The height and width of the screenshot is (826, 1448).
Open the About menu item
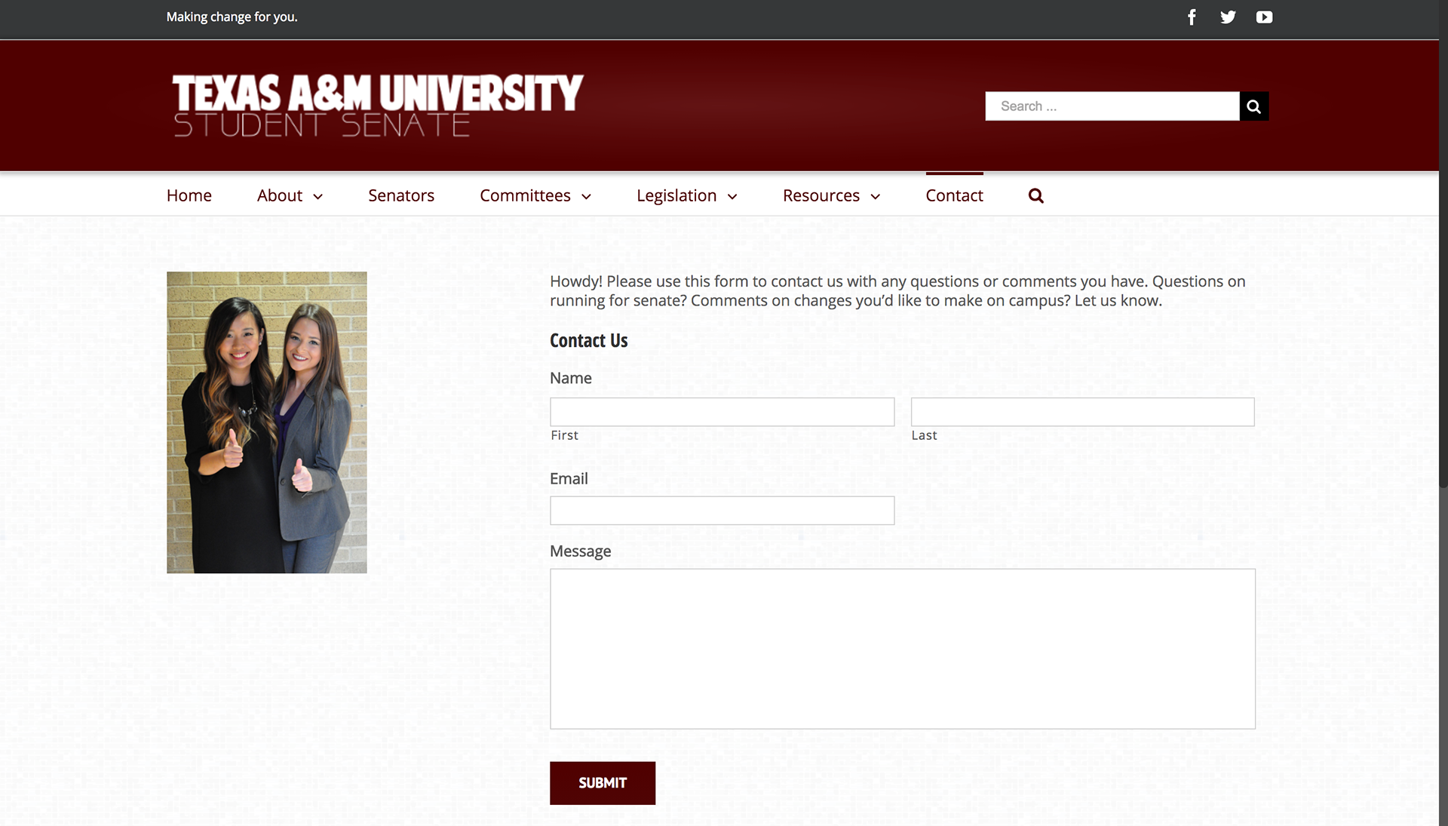coord(280,195)
